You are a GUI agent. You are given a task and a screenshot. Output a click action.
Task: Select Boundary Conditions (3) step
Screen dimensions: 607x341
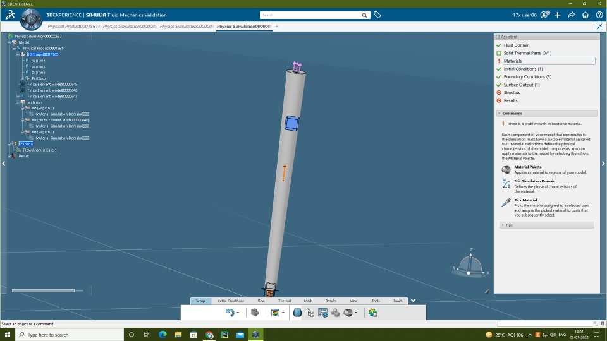(x=527, y=76)
